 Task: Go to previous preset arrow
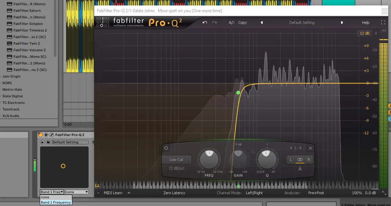(x=262, y=23)
